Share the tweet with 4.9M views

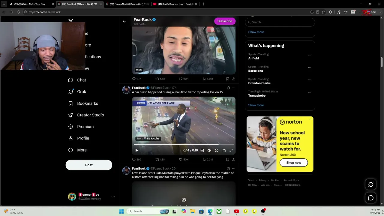(234, 79)
